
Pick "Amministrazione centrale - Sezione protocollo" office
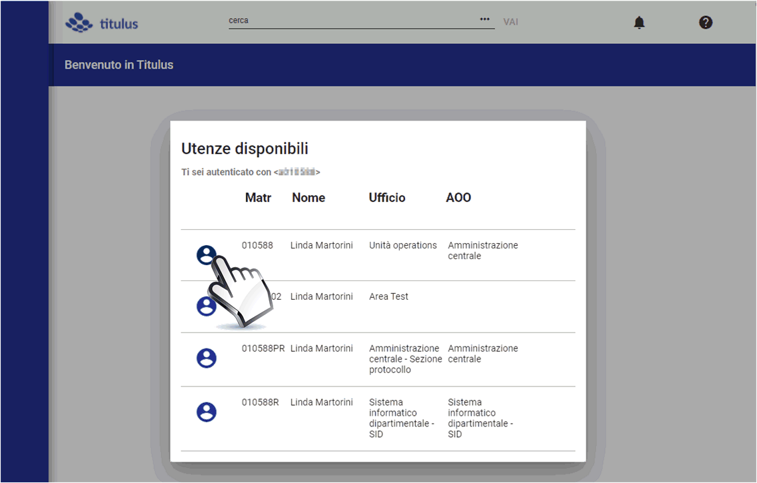[x=404, y=359]
